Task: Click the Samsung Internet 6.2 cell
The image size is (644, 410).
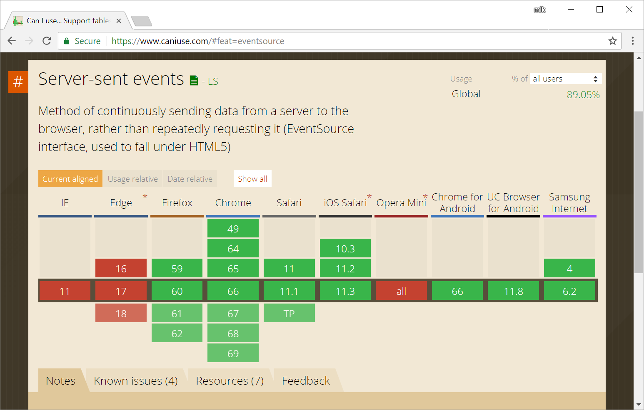Action: pos(569,291)
